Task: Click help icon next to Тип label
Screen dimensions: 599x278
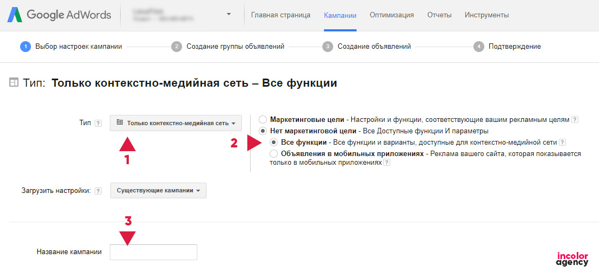Action: 98,124
